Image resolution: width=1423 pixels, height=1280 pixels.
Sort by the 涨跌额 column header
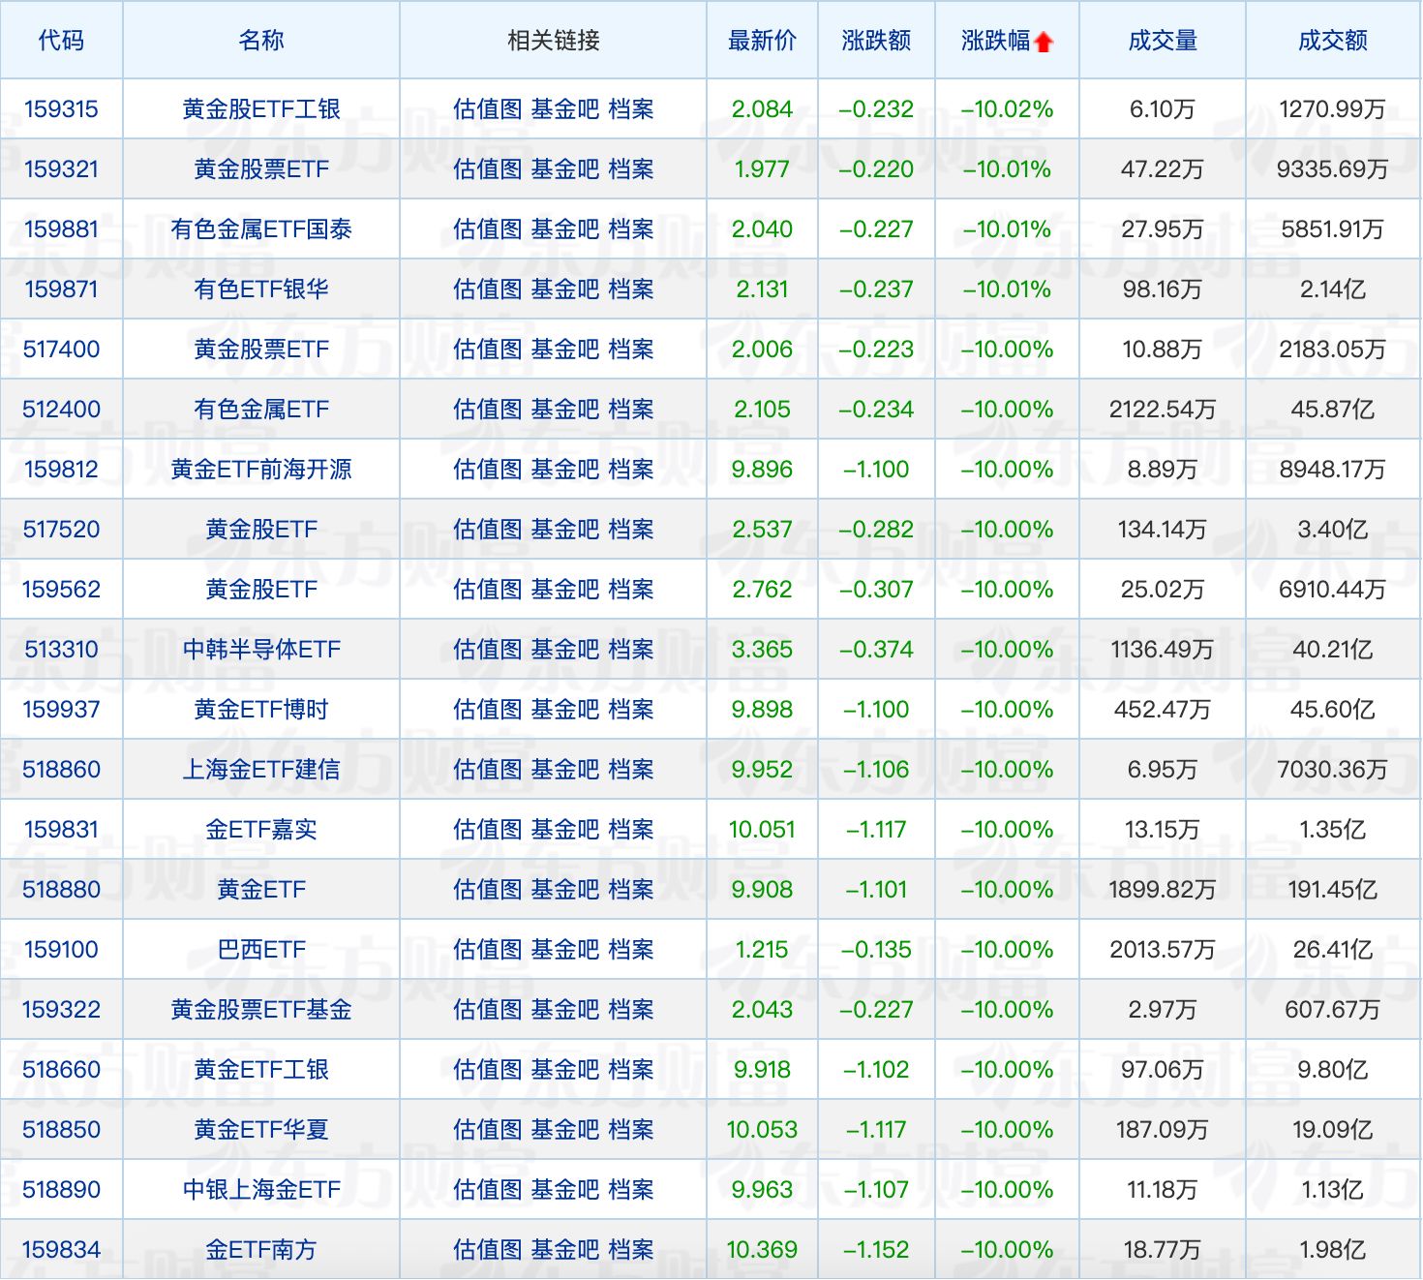click(x=876, y=41)
